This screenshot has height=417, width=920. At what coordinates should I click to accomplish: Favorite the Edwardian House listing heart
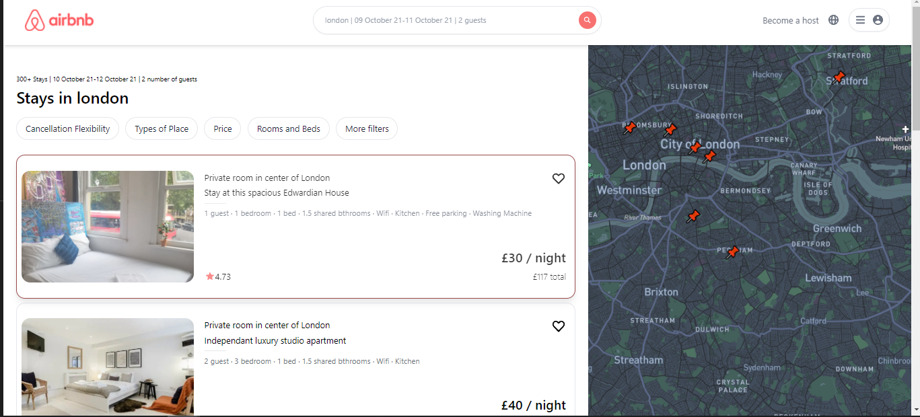558,178
